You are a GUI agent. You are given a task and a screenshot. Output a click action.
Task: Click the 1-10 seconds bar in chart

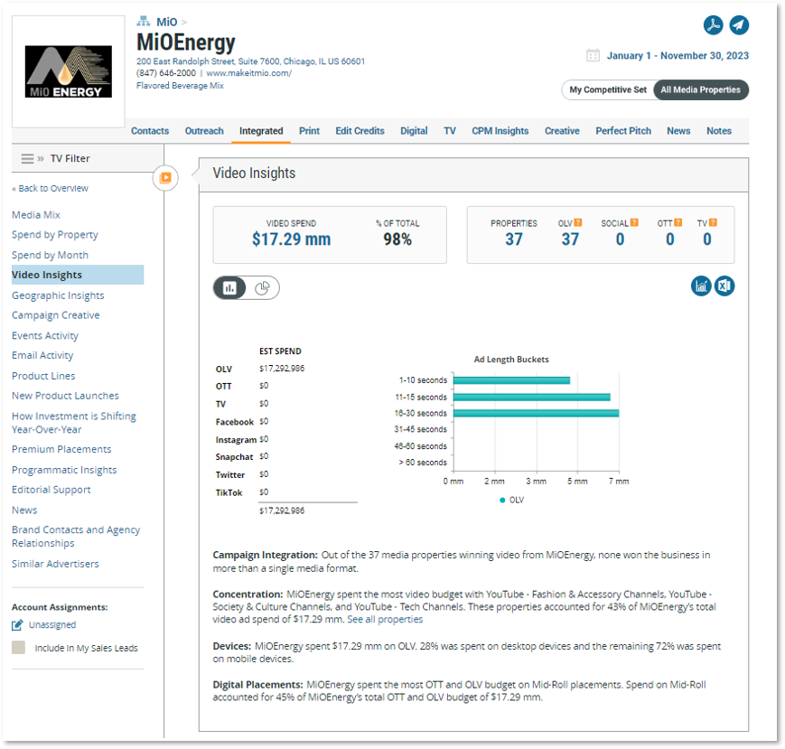511,380
